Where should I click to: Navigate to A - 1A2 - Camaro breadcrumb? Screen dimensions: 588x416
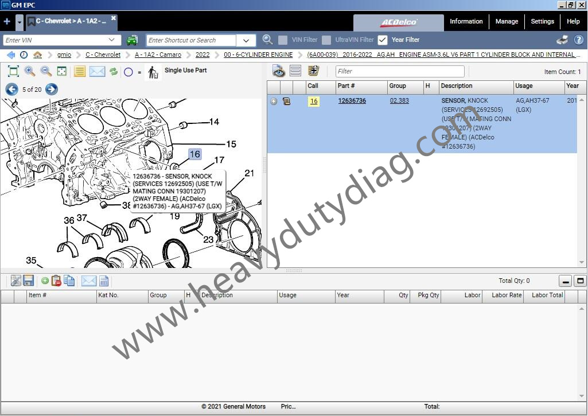pos(158,55)
